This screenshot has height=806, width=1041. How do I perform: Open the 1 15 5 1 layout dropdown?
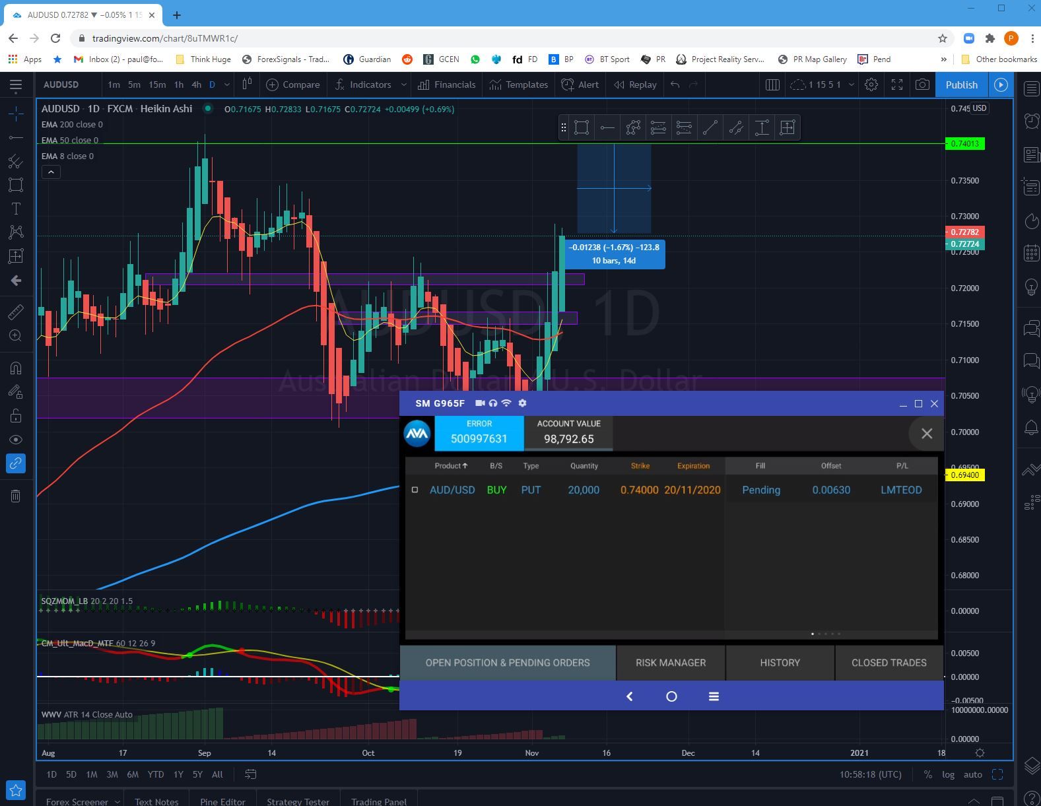(823, 84)
